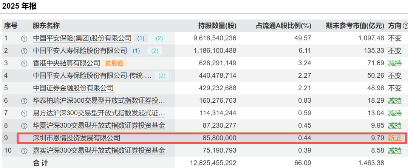408x168 pixels.
Task: Click 不变 link in row 2
Action: point(395,51)
